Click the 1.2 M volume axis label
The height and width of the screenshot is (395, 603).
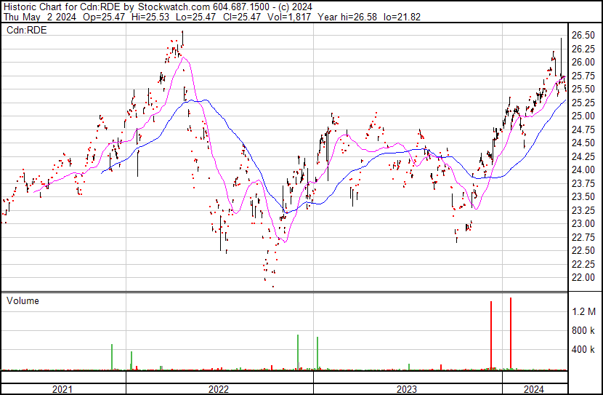[584, 311]
